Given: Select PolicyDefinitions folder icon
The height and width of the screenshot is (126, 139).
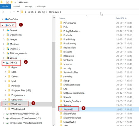Looking at the screenshot, I should pyautogui.click(x=61, y=31).
